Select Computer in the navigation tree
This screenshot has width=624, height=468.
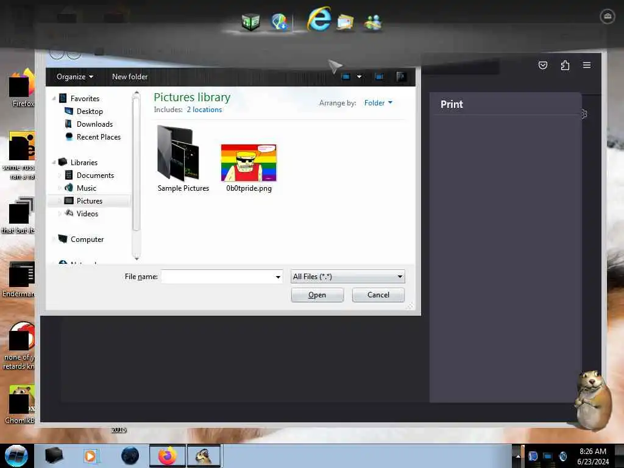point(87,239)
